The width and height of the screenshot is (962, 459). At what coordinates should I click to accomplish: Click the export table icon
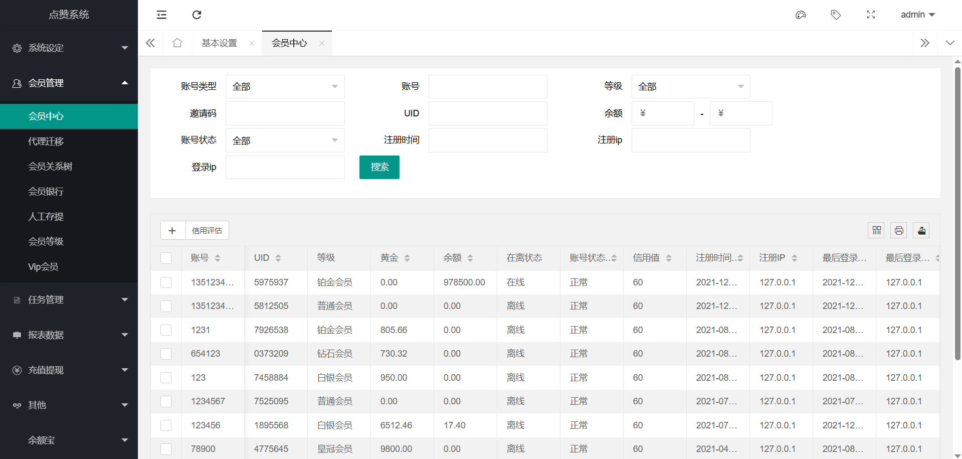tap(921, 230)
